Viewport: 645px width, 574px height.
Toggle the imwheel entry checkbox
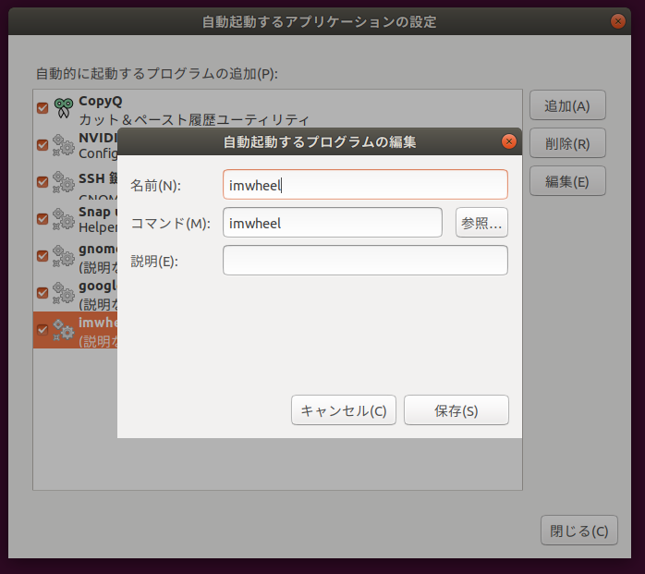pos(43,330)
